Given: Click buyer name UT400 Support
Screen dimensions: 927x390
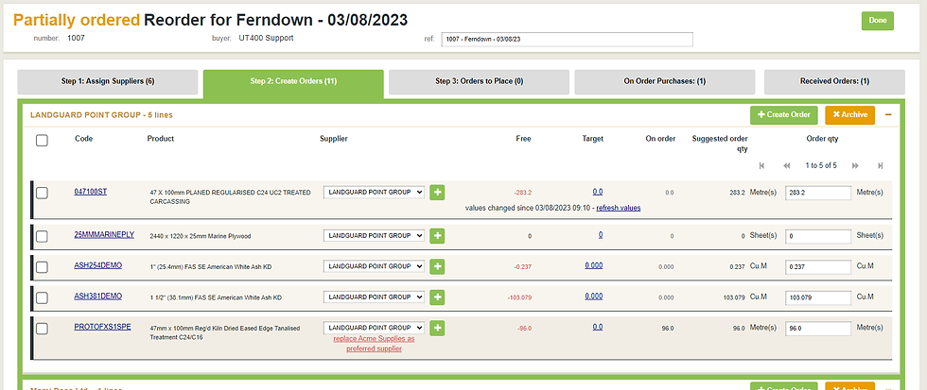Looking at the screenshot, I should pyautogui.click(x=267, y=39).
